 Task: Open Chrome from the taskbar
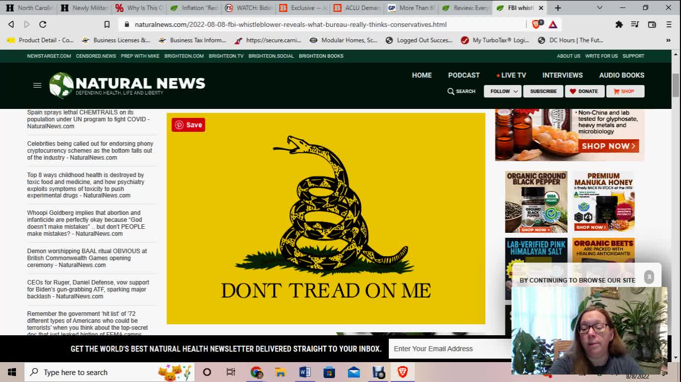tap(256, 372)
